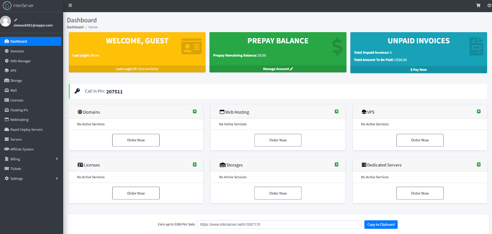Click the Storages card icon

pos(223,165)
